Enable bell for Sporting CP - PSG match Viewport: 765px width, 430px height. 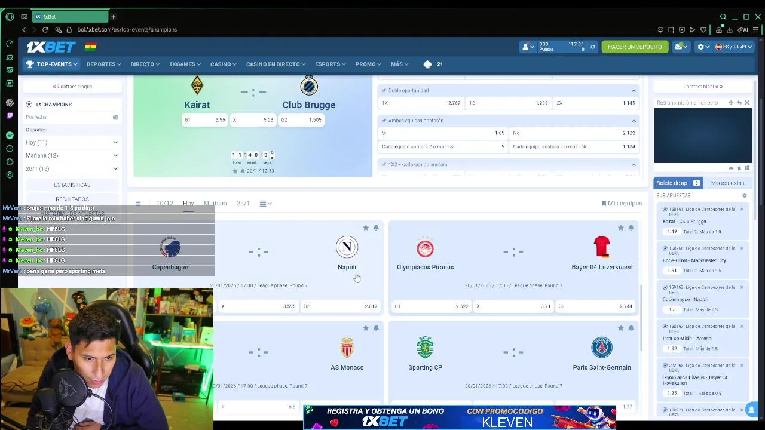click(x=631, y=328)
